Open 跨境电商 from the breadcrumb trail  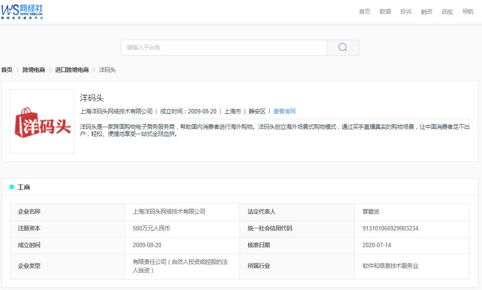34,69
